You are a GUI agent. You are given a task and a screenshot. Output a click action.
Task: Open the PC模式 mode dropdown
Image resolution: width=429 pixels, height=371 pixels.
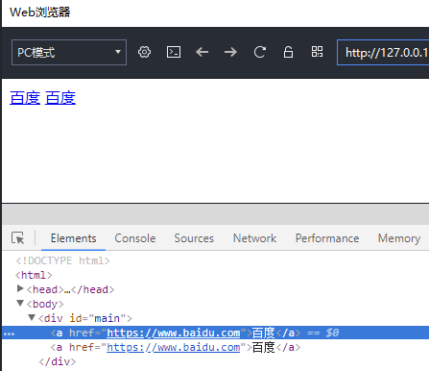[69, 52]
